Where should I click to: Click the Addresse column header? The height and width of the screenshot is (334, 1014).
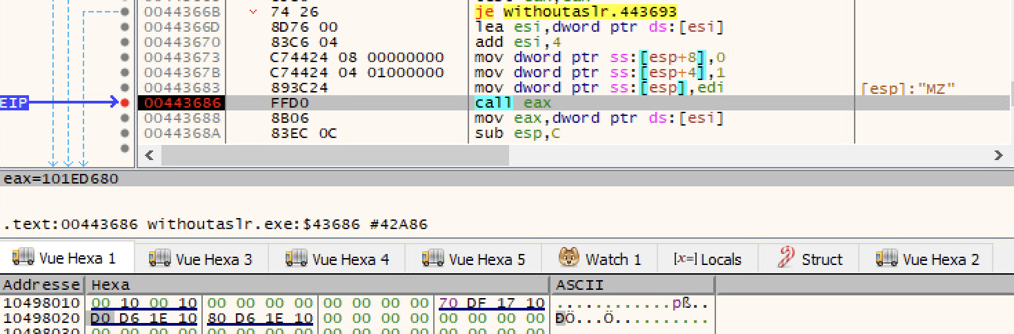(x=41, y=284)
